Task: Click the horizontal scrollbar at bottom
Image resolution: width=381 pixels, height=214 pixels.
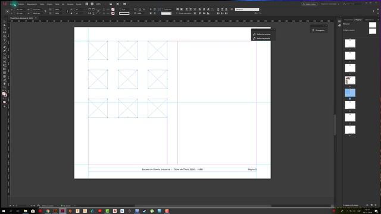Action: pyautogui.click(x=203, y=206)
